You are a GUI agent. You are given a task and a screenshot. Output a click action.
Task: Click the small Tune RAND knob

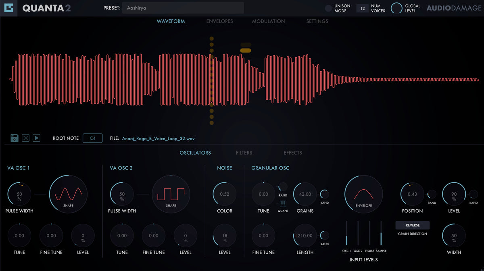coord(283,186)
